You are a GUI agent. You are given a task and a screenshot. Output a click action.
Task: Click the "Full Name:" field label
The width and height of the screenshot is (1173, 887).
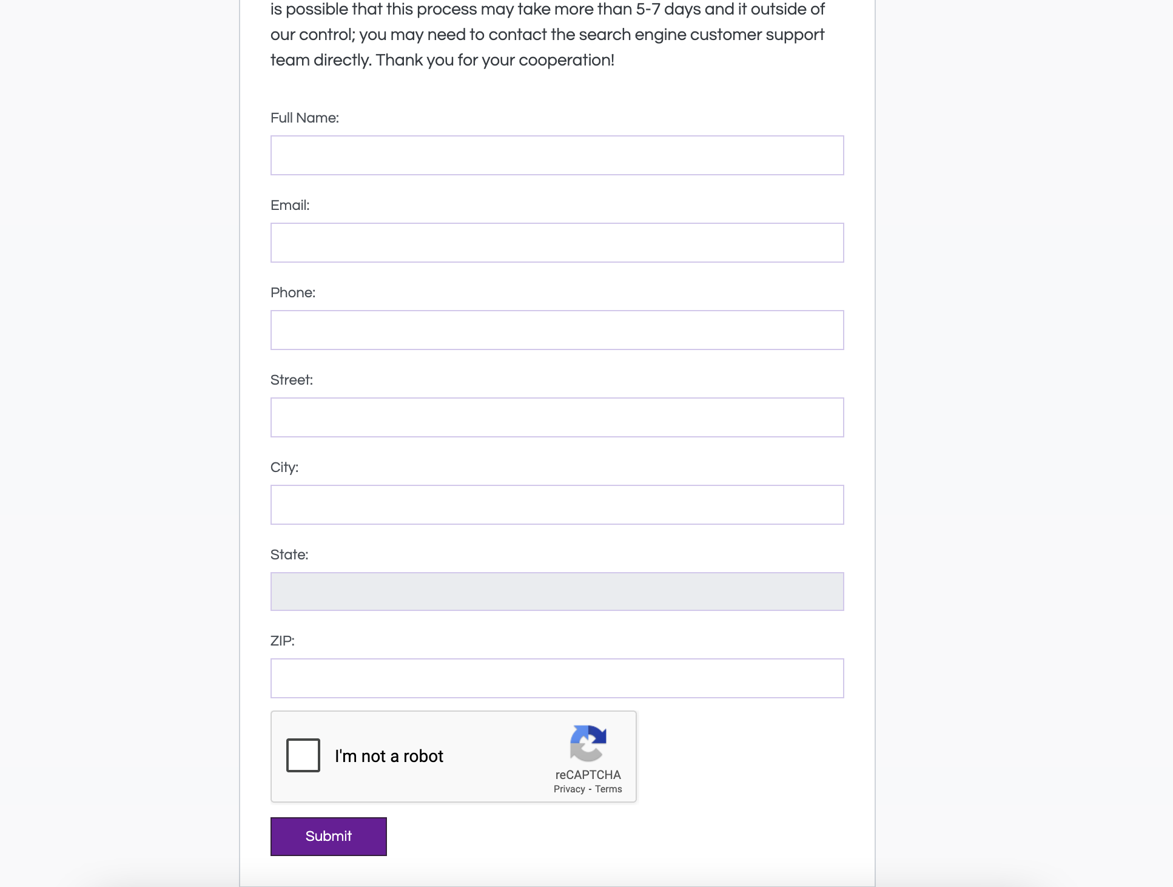click(x=304, y=118)
